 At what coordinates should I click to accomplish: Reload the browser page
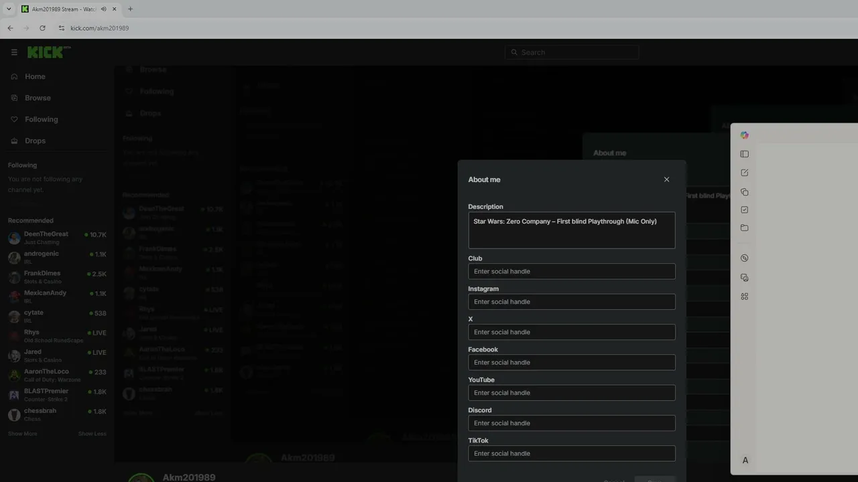click(42, 28)
